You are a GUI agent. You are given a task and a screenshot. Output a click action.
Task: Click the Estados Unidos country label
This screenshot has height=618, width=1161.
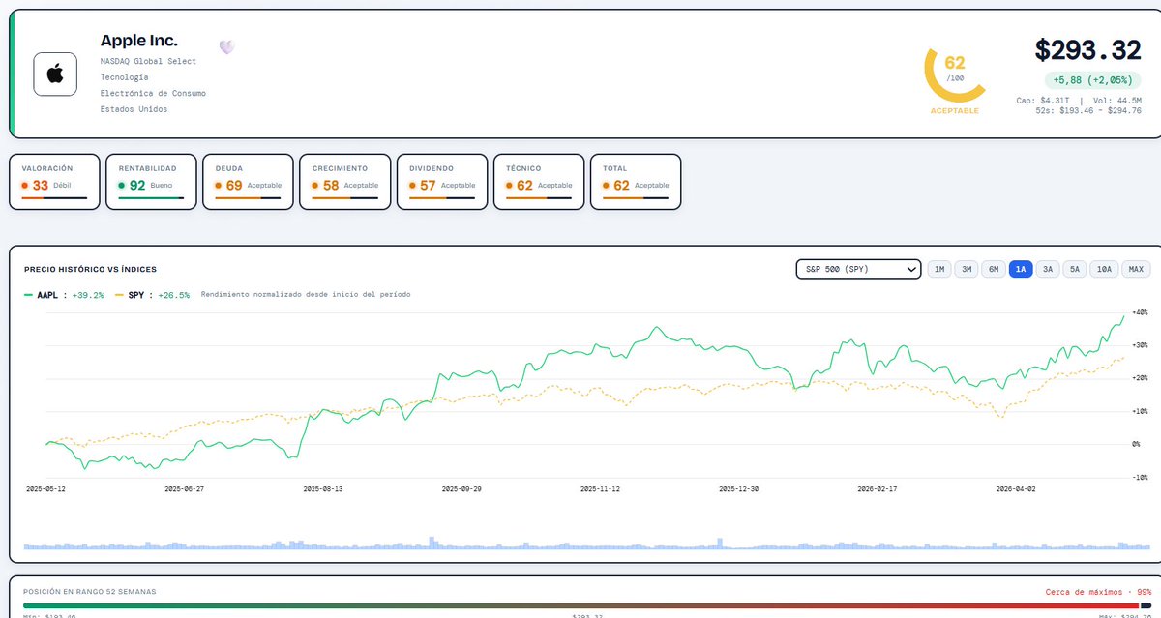pyautogui.click(x=134, y=109)
